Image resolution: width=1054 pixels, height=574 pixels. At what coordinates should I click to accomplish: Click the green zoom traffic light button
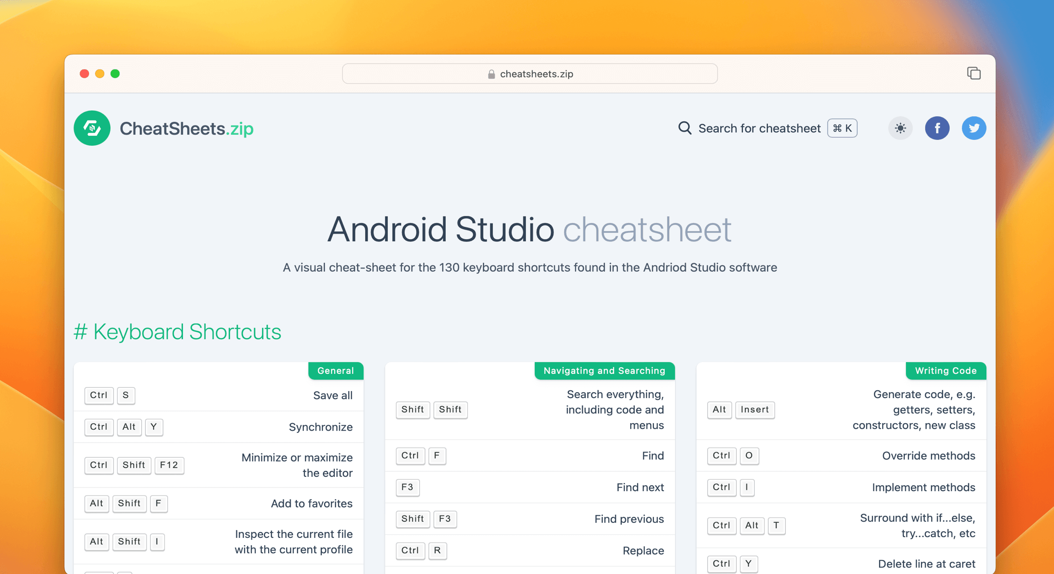pos(115,73)
